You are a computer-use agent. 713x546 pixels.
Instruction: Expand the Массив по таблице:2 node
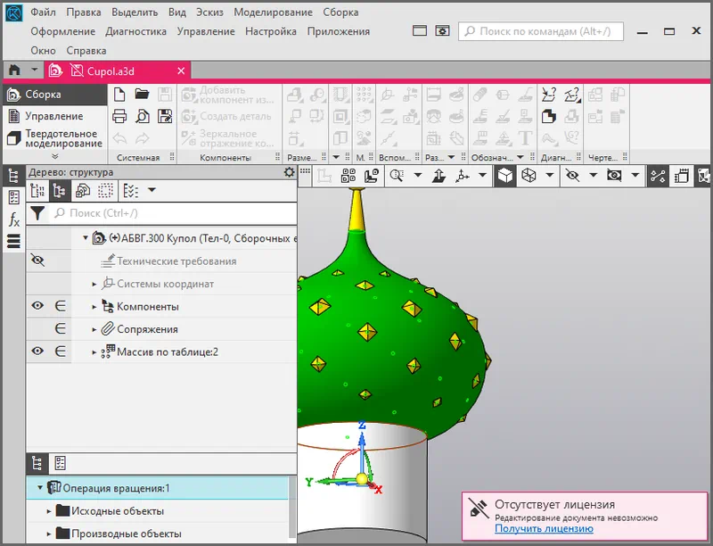click(94, 352)
